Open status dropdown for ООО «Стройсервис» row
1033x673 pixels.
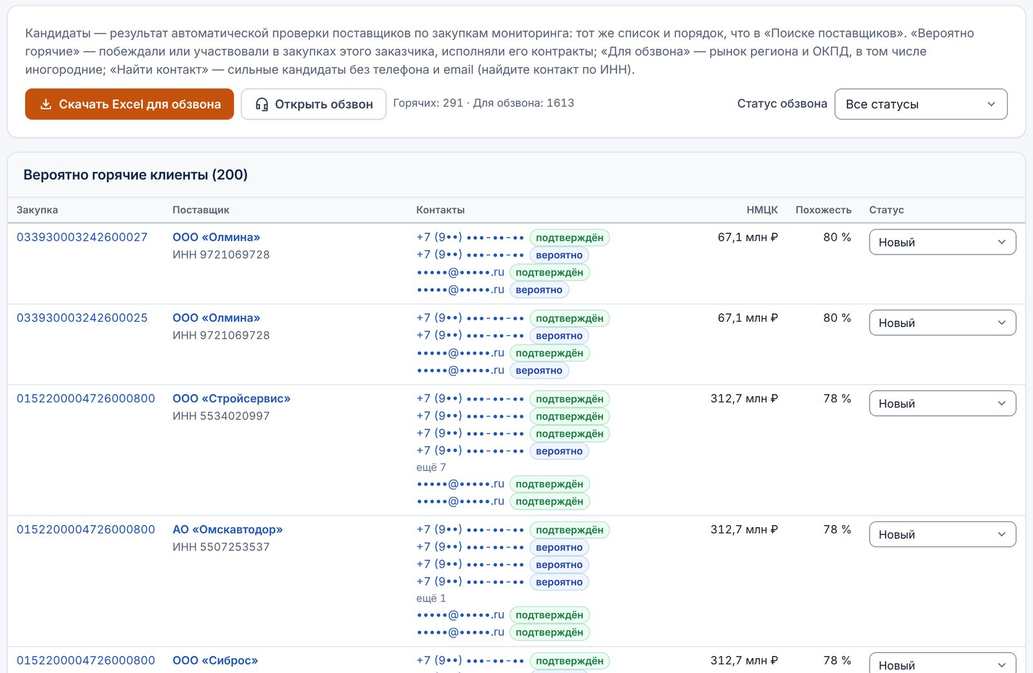[943, 404]
